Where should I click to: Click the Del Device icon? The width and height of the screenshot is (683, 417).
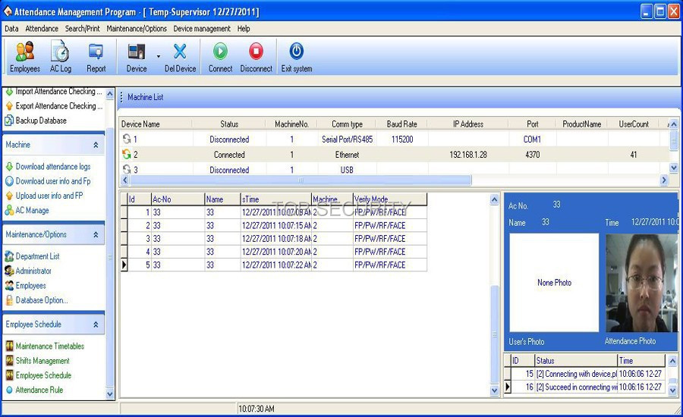(180, 57)
